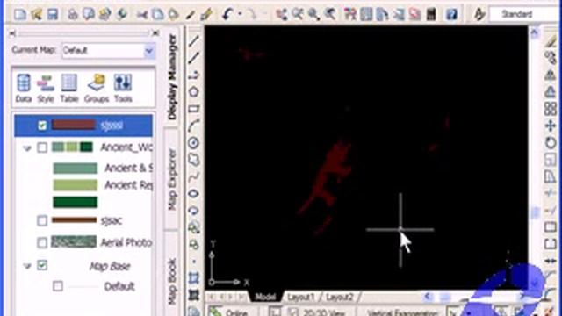Select the Move modify tool

tap(551, 126)
